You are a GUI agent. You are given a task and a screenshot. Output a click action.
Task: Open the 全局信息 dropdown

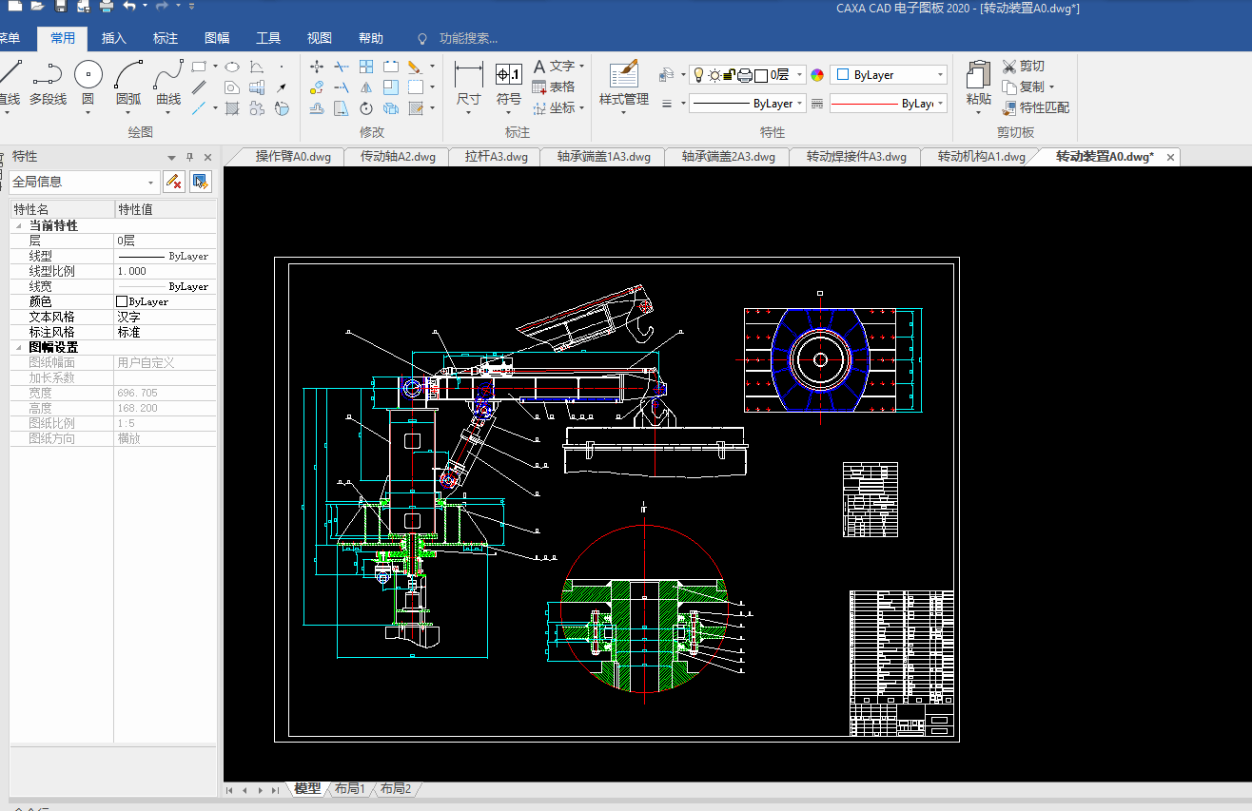(x=151, y=183)
